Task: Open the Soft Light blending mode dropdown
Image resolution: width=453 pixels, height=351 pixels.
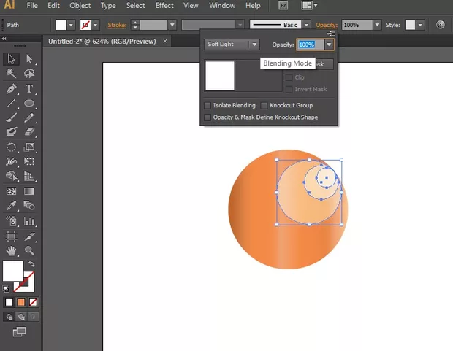Action: coord(232,45)
